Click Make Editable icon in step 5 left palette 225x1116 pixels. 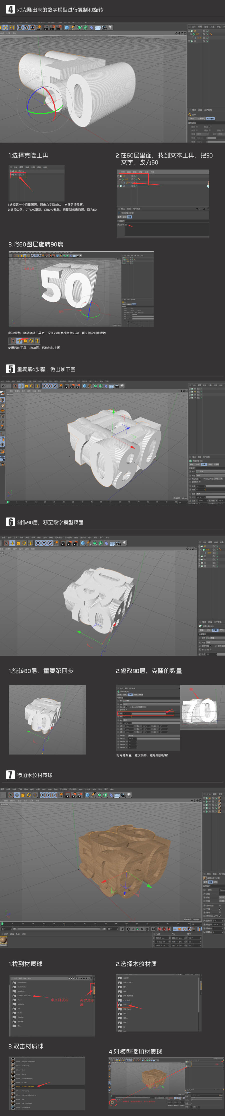coord(2,394)
